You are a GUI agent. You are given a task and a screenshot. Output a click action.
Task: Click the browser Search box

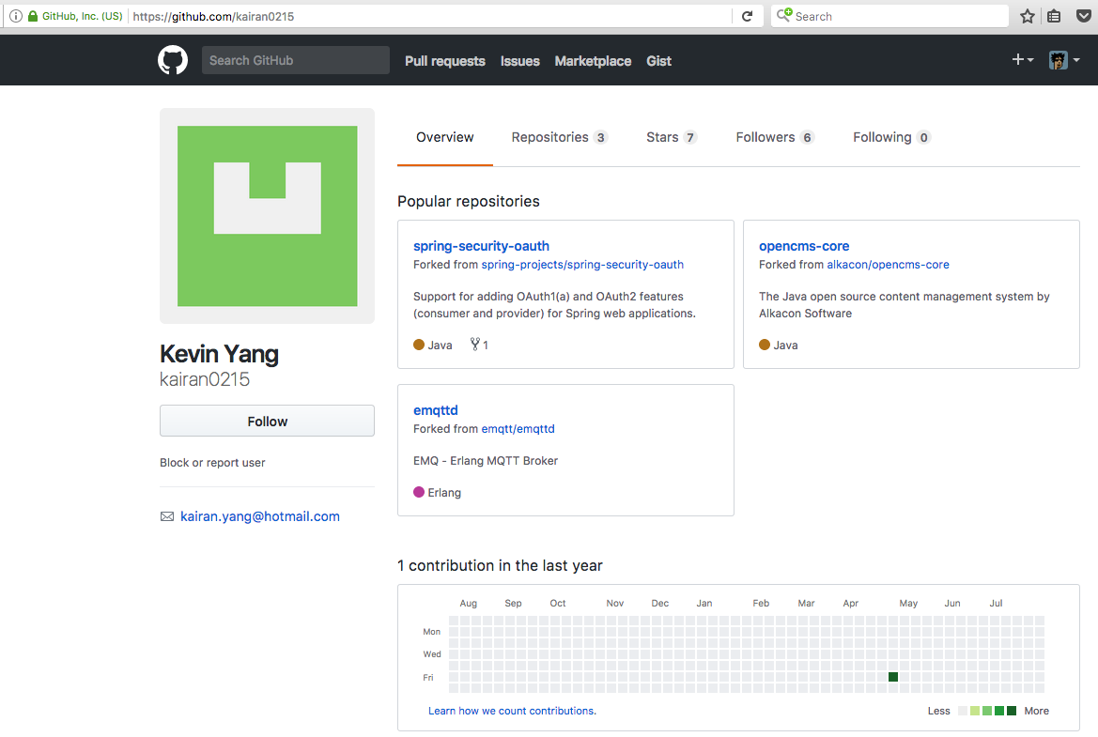(889, 16)
